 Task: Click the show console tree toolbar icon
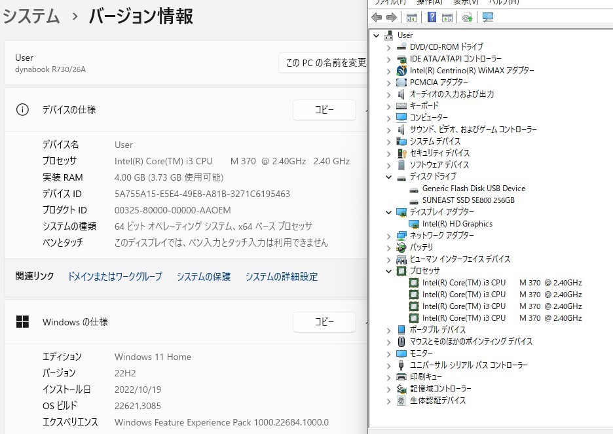point(413,17)
